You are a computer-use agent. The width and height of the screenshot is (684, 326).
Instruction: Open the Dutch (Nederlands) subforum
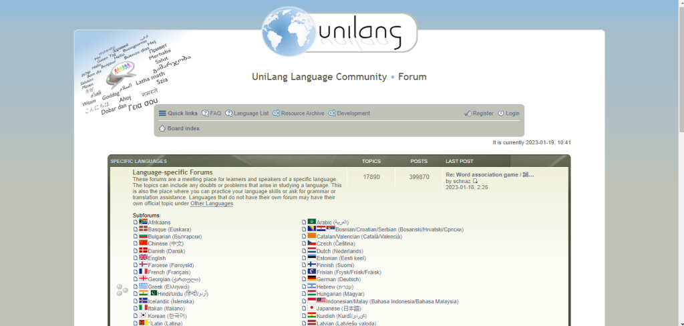coord(340,251)
